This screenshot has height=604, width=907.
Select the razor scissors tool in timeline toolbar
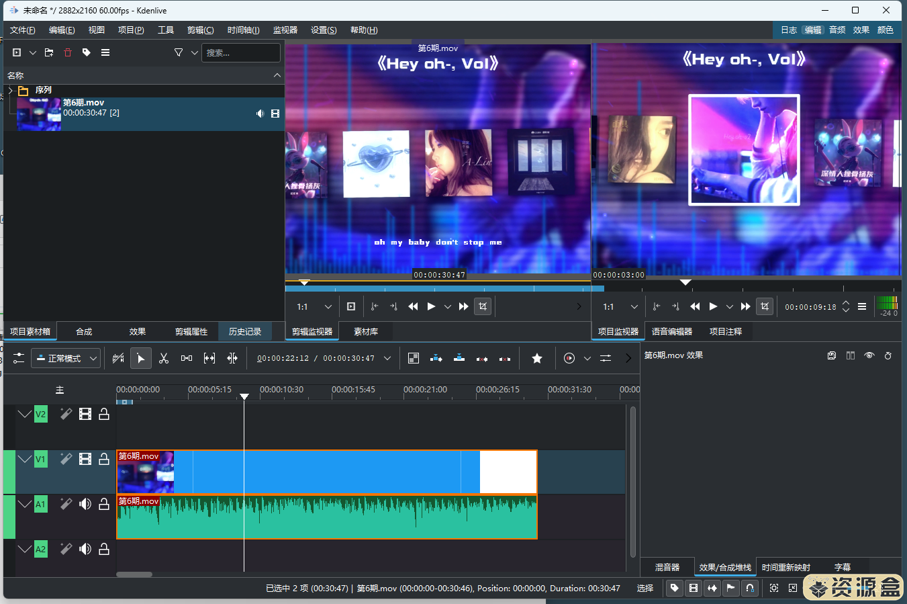[x=164, y=358]
